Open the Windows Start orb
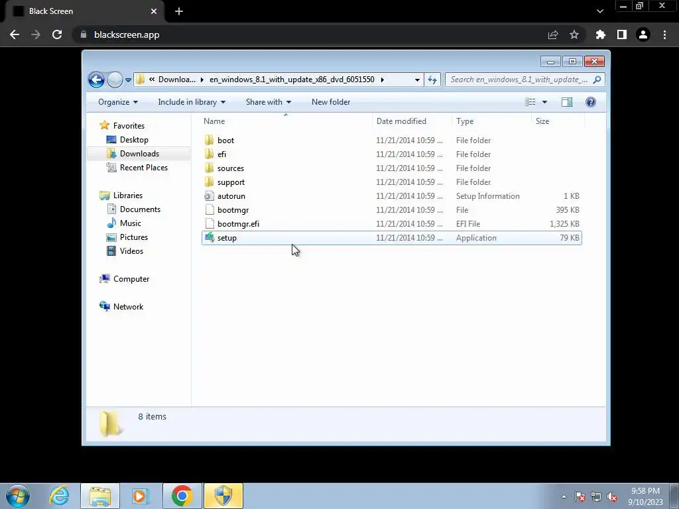This screenshot has width=679, height=509. [x=18, y=496]
